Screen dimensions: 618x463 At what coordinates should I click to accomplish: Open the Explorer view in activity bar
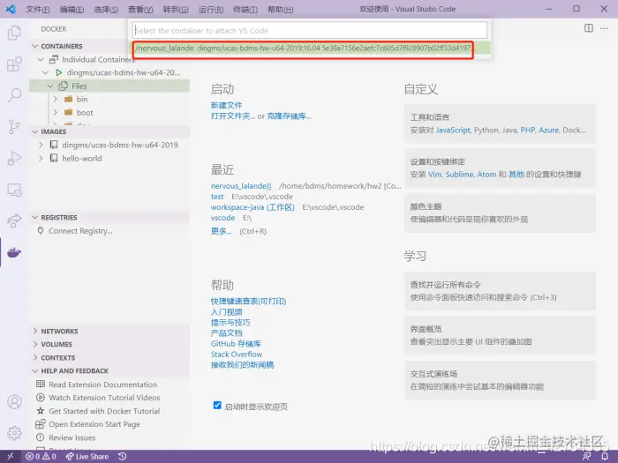(14, 33)
